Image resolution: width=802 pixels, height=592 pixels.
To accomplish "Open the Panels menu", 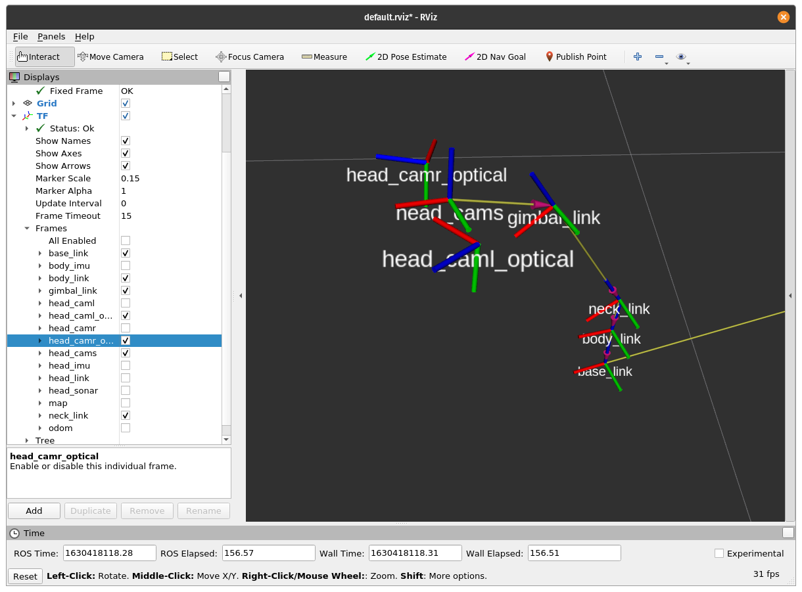I will 51,36.
